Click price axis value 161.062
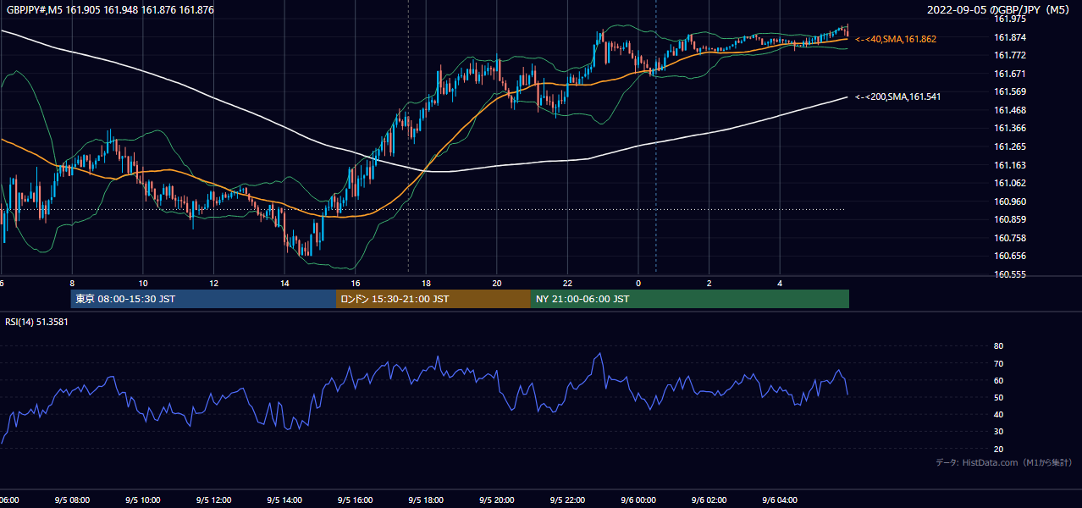The height and width of the screenshot is (508, 1082). (1010, 183)
